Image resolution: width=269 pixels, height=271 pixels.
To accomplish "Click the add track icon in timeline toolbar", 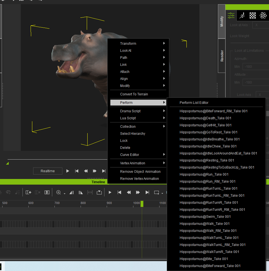I will 28,192.
